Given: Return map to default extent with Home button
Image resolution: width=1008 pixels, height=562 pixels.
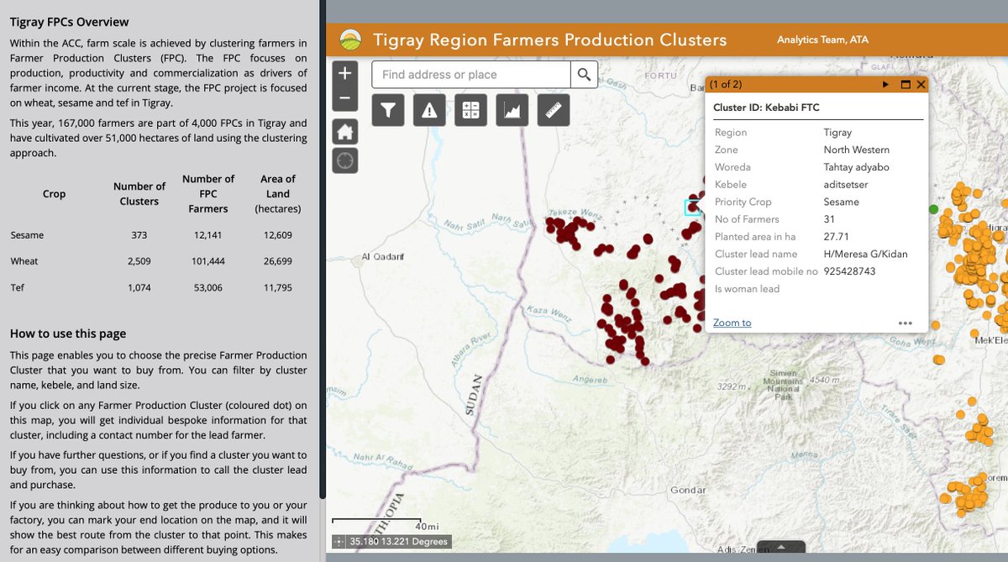Looking at the screenshot, I should pos(345,131).
